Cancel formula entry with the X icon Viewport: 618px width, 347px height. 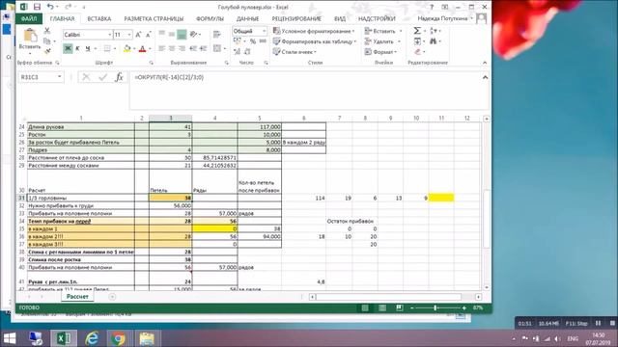click(86, 77)
